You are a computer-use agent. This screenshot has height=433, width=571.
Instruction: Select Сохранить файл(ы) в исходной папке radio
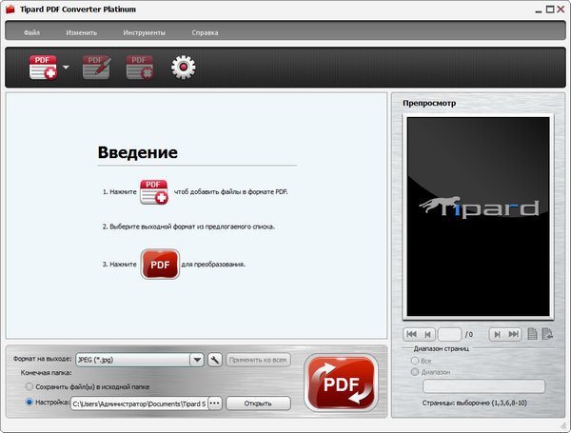(x=30, y=386)
